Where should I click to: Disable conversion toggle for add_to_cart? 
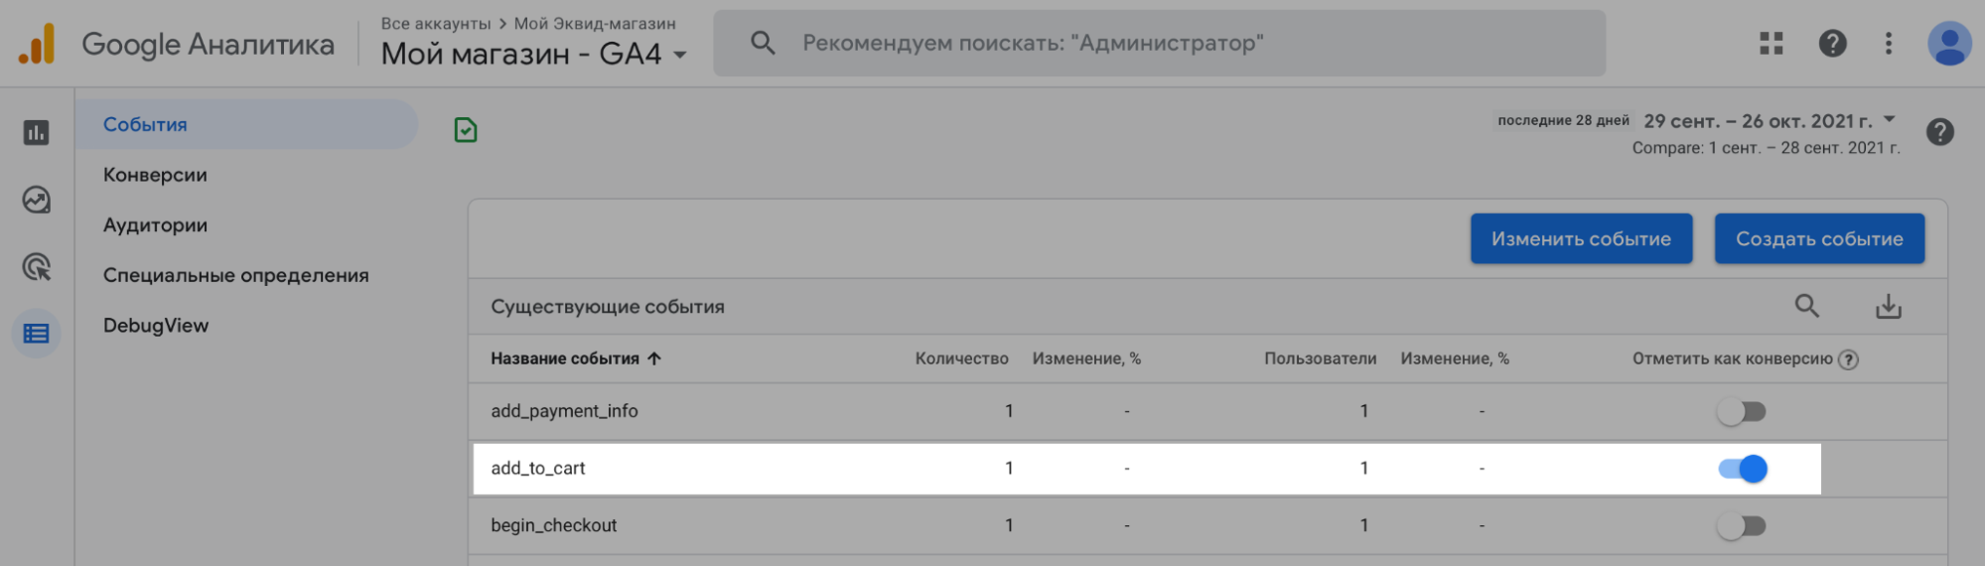pyautogui.click(x=1743, y=469)
